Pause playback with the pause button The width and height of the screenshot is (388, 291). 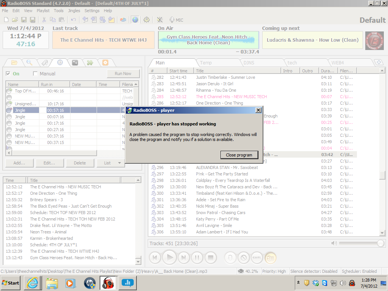pos(197,258)
